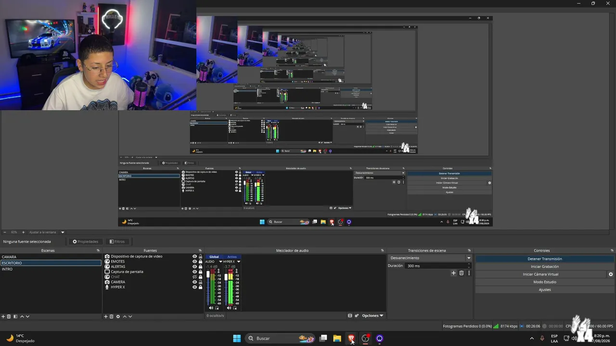Hide the HYPER X source
616x346 pixels.
pos(195,287)
